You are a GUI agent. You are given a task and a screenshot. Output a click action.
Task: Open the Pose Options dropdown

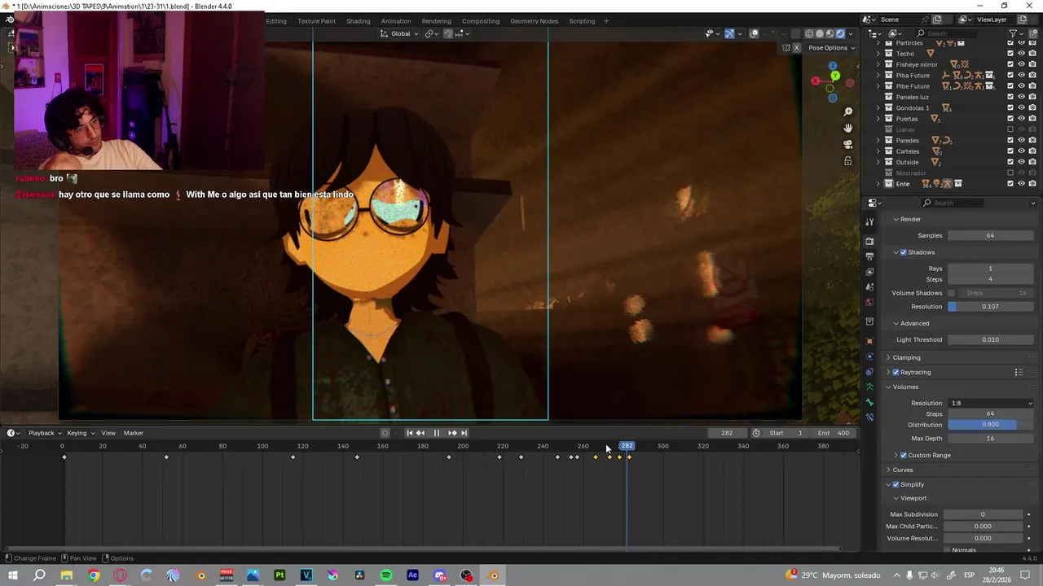(831, 48)
